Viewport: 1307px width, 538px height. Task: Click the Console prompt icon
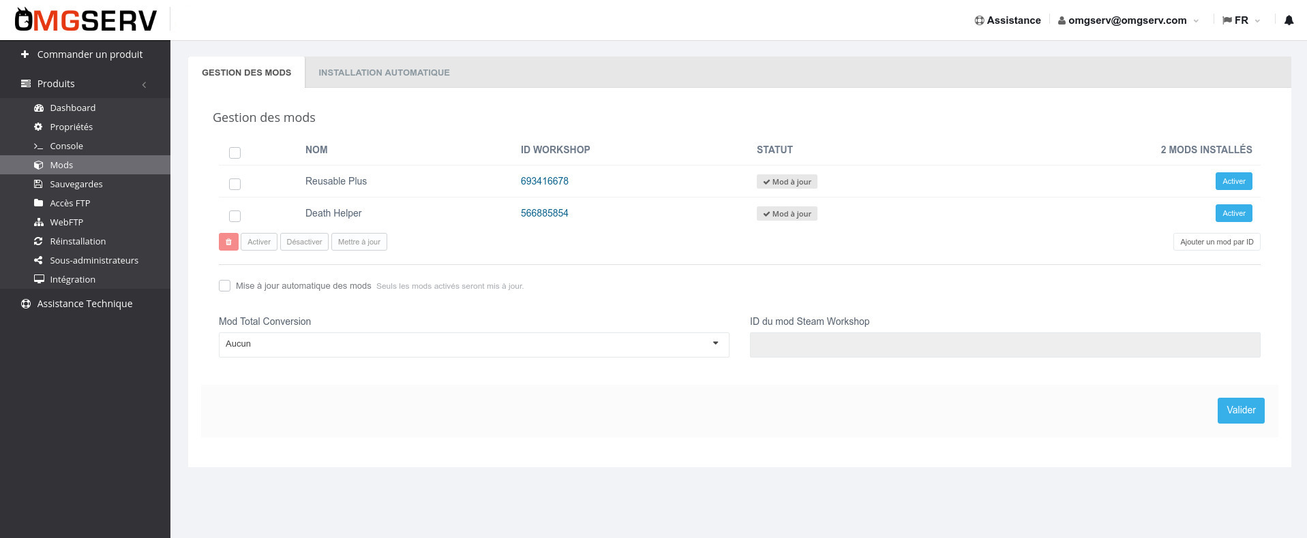(39, 146)
